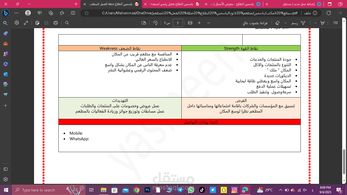Open the PDF page view options

[x=144, y=23]
